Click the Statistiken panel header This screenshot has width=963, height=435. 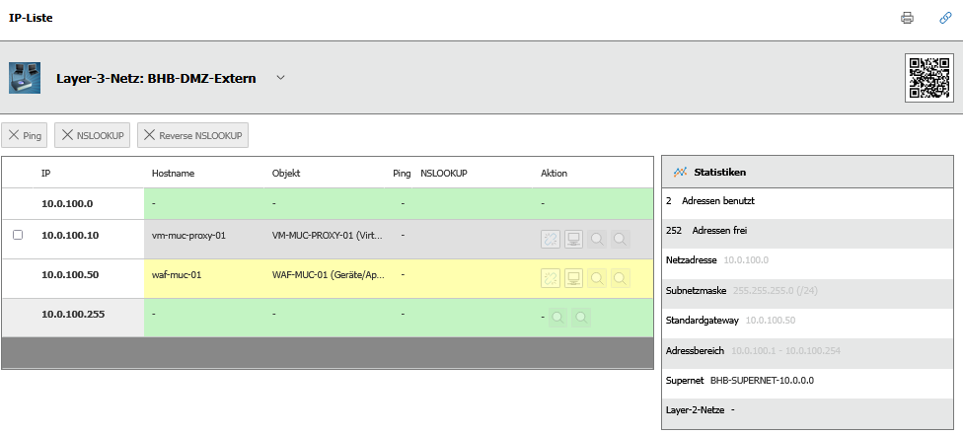tap(719, 172)
